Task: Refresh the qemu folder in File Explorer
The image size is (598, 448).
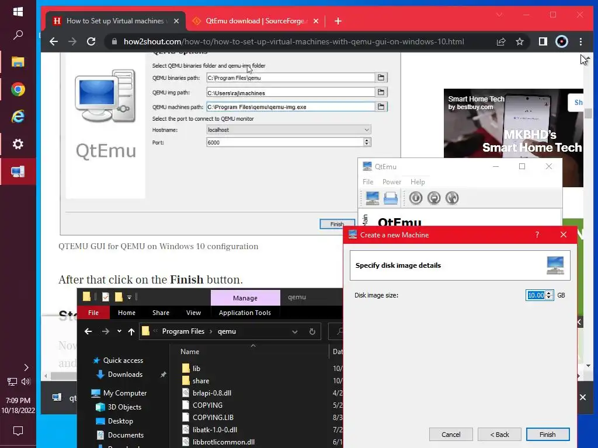Action: point(312,331)
